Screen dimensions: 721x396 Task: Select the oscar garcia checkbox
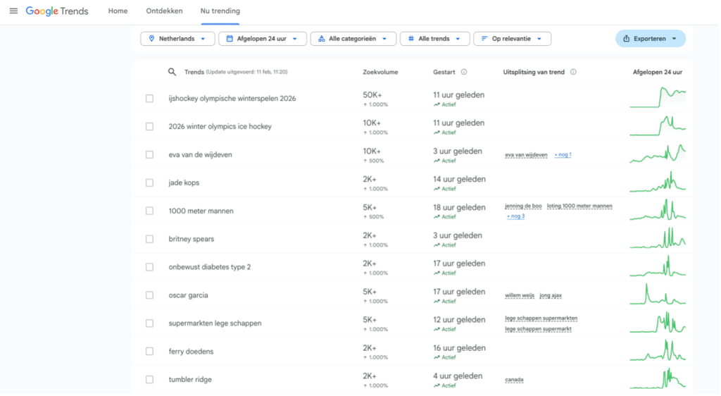coord(149,295)
